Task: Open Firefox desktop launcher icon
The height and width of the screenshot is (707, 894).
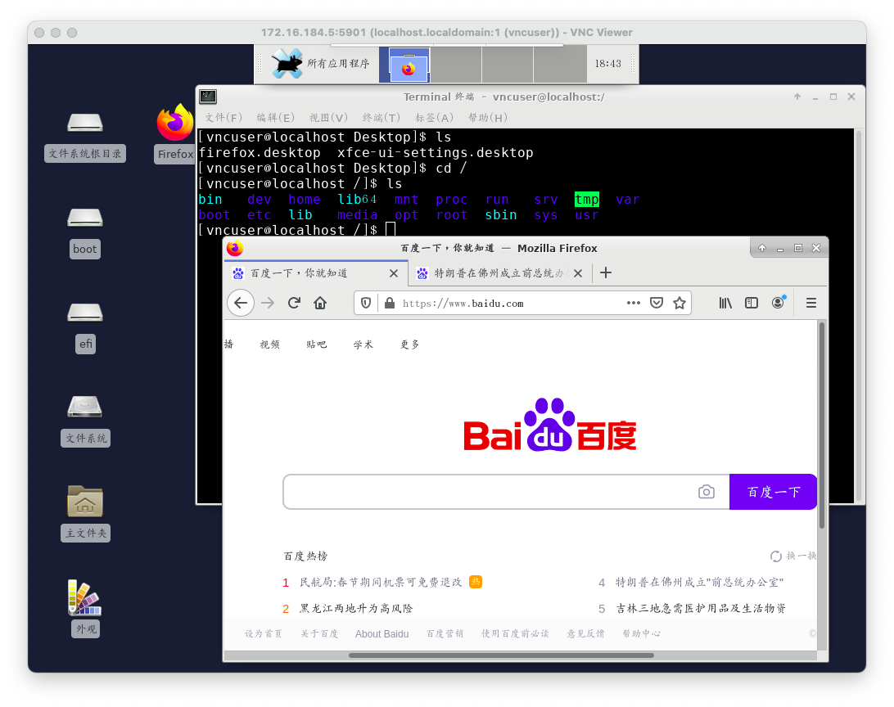Action: pos(175,123)
